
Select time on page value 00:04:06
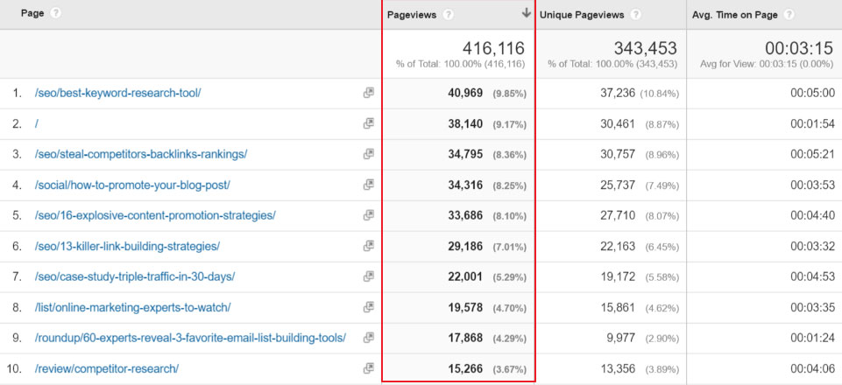812,368
